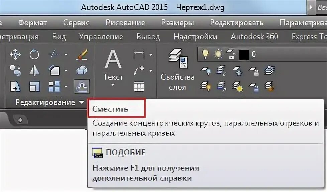Switch to the Autodesk 360 ribbon tab
This screenshot has width=327, height=192.
click(x=254, y=37)
